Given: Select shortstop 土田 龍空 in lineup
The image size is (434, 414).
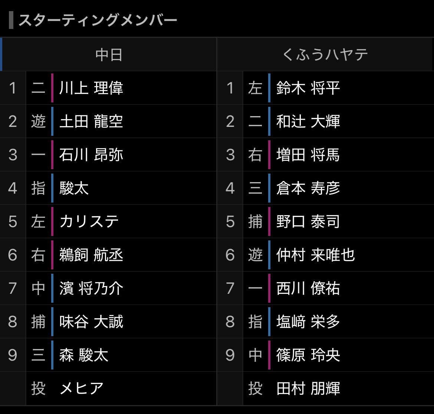Looking at the screenshot, I should click(91, 121).
